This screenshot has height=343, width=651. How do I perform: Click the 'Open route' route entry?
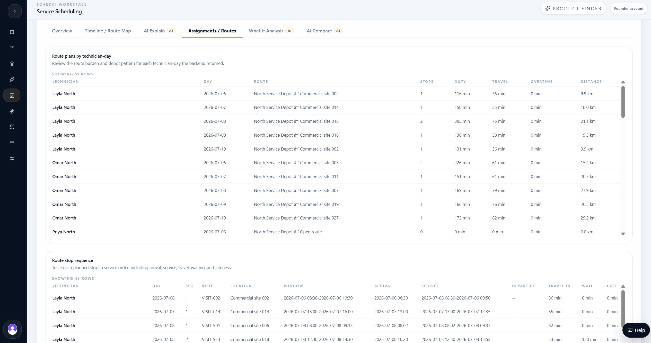pyautogui.click(x=288, y=232)
